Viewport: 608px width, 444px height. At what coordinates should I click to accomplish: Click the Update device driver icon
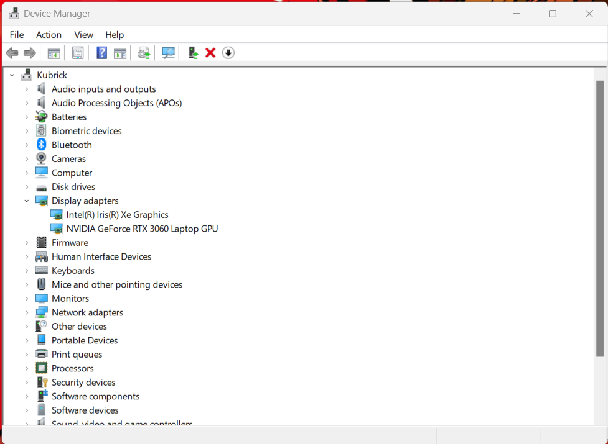point(144,53)
